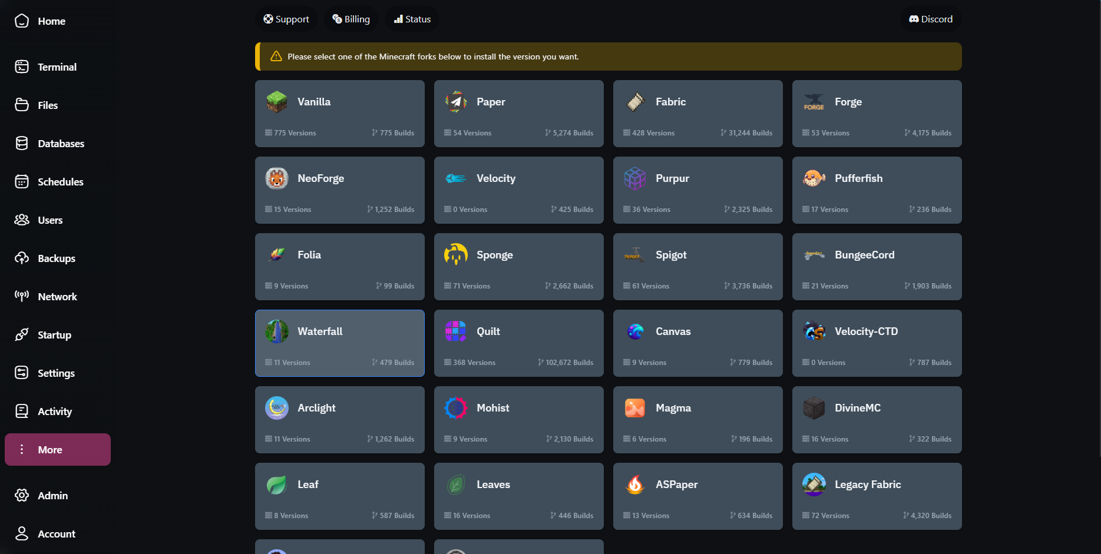Image resolution: width=1101 pixels, height=554 pixels.
Task: Click the Pufferfish fork icon
Action: [x=814, y=178]
